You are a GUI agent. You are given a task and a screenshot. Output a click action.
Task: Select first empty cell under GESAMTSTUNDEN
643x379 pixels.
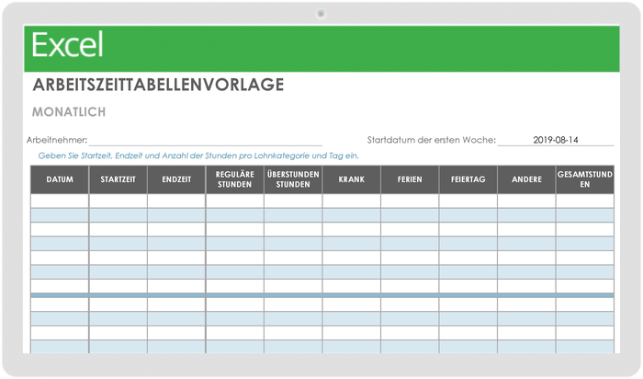[x=585, y=201]
